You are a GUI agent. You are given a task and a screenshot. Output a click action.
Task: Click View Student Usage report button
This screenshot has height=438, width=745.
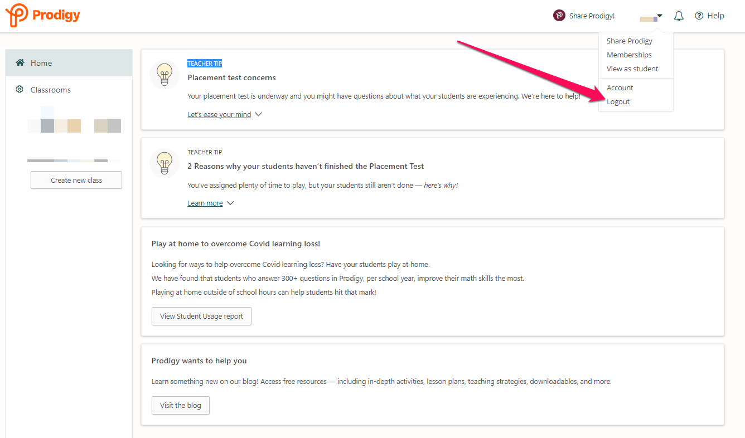pos(201,316)
